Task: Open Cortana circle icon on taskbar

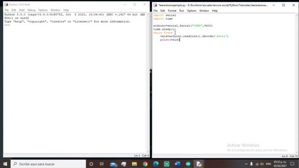Action: point(91,164)
